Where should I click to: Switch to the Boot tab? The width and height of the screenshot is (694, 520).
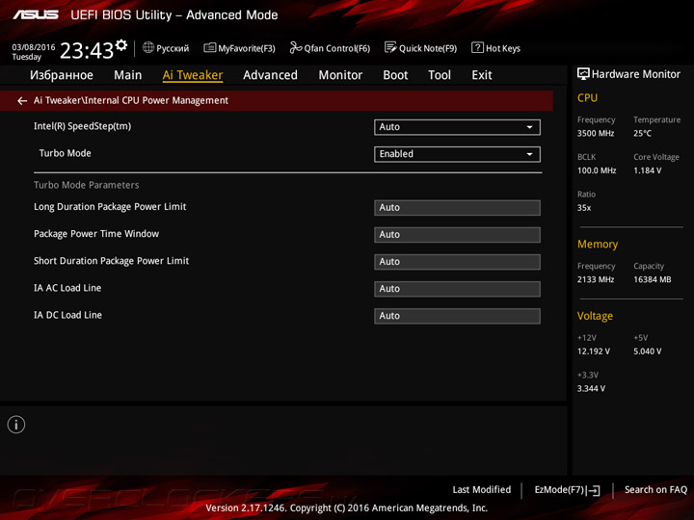tap(395, 75)
